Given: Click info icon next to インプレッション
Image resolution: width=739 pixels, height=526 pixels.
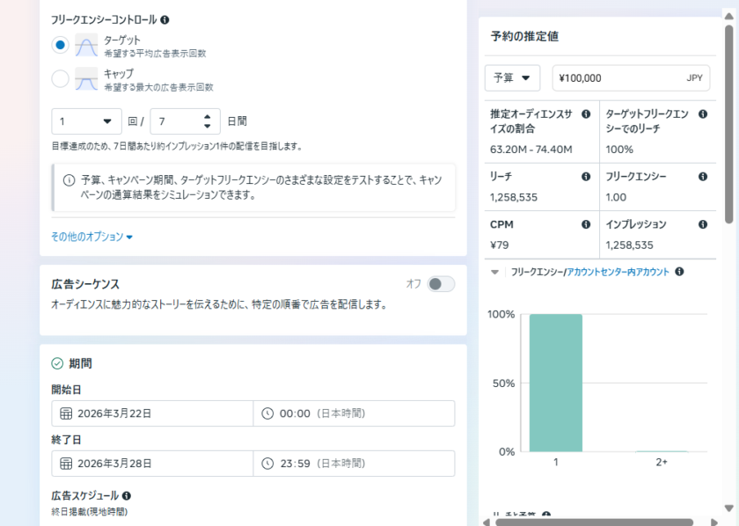Looking at the screenshot, I should [703, 224].
